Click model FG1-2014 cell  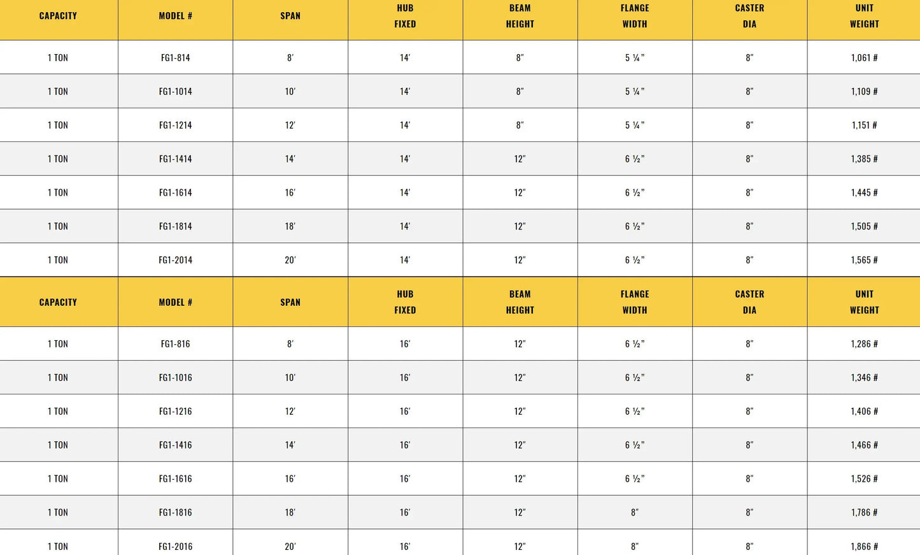(175, 261)
